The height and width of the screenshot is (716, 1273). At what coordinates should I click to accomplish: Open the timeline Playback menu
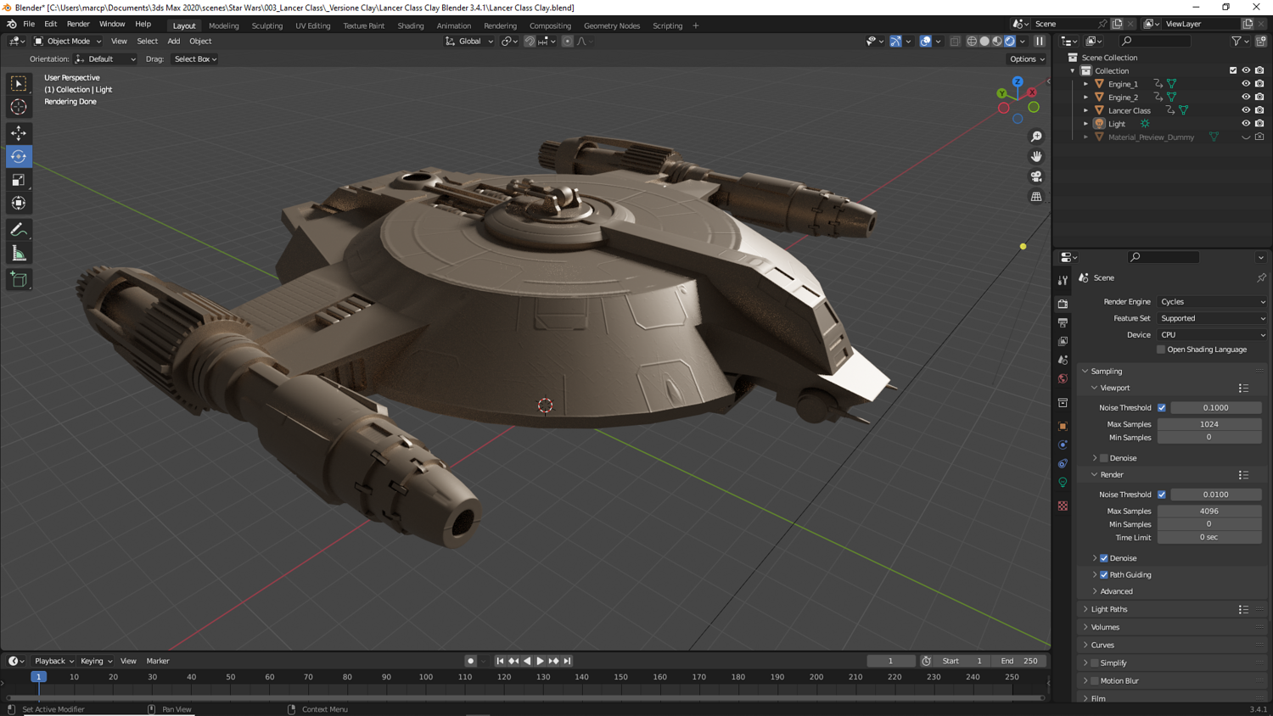pos(53,661)
